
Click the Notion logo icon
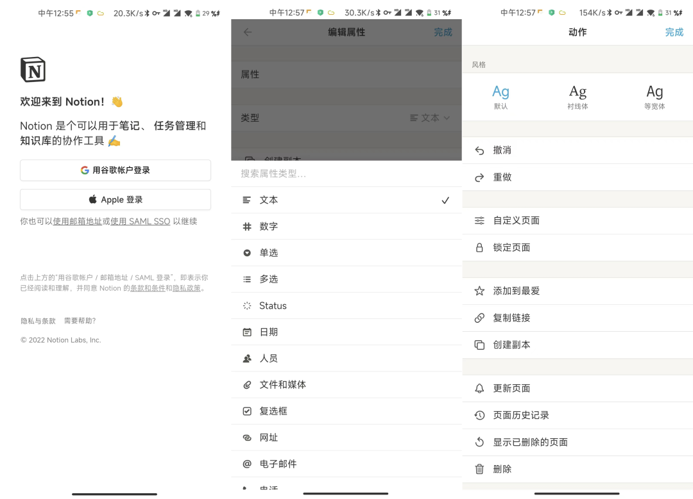click(33, 70)
